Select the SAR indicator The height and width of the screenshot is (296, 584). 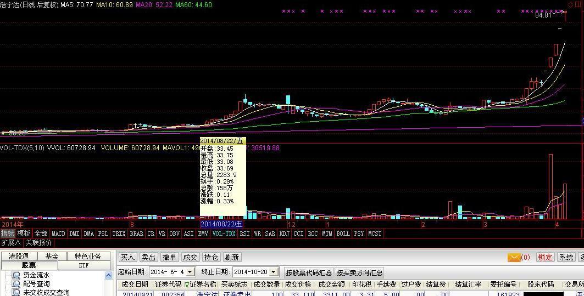pos(270,234)
